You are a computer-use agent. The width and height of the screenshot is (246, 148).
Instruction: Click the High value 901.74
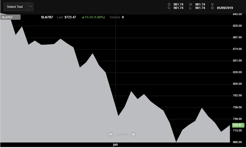tap(200, 4)
